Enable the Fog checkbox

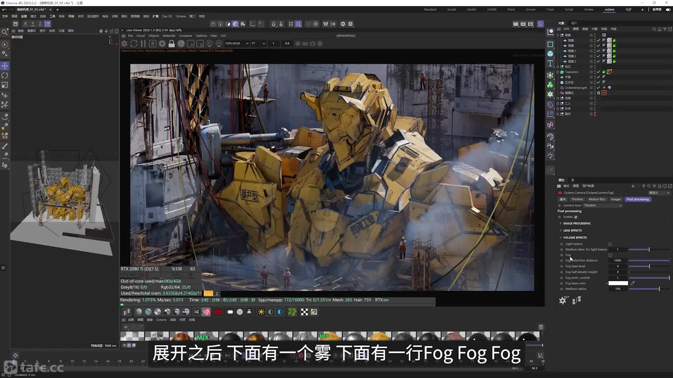610,255
